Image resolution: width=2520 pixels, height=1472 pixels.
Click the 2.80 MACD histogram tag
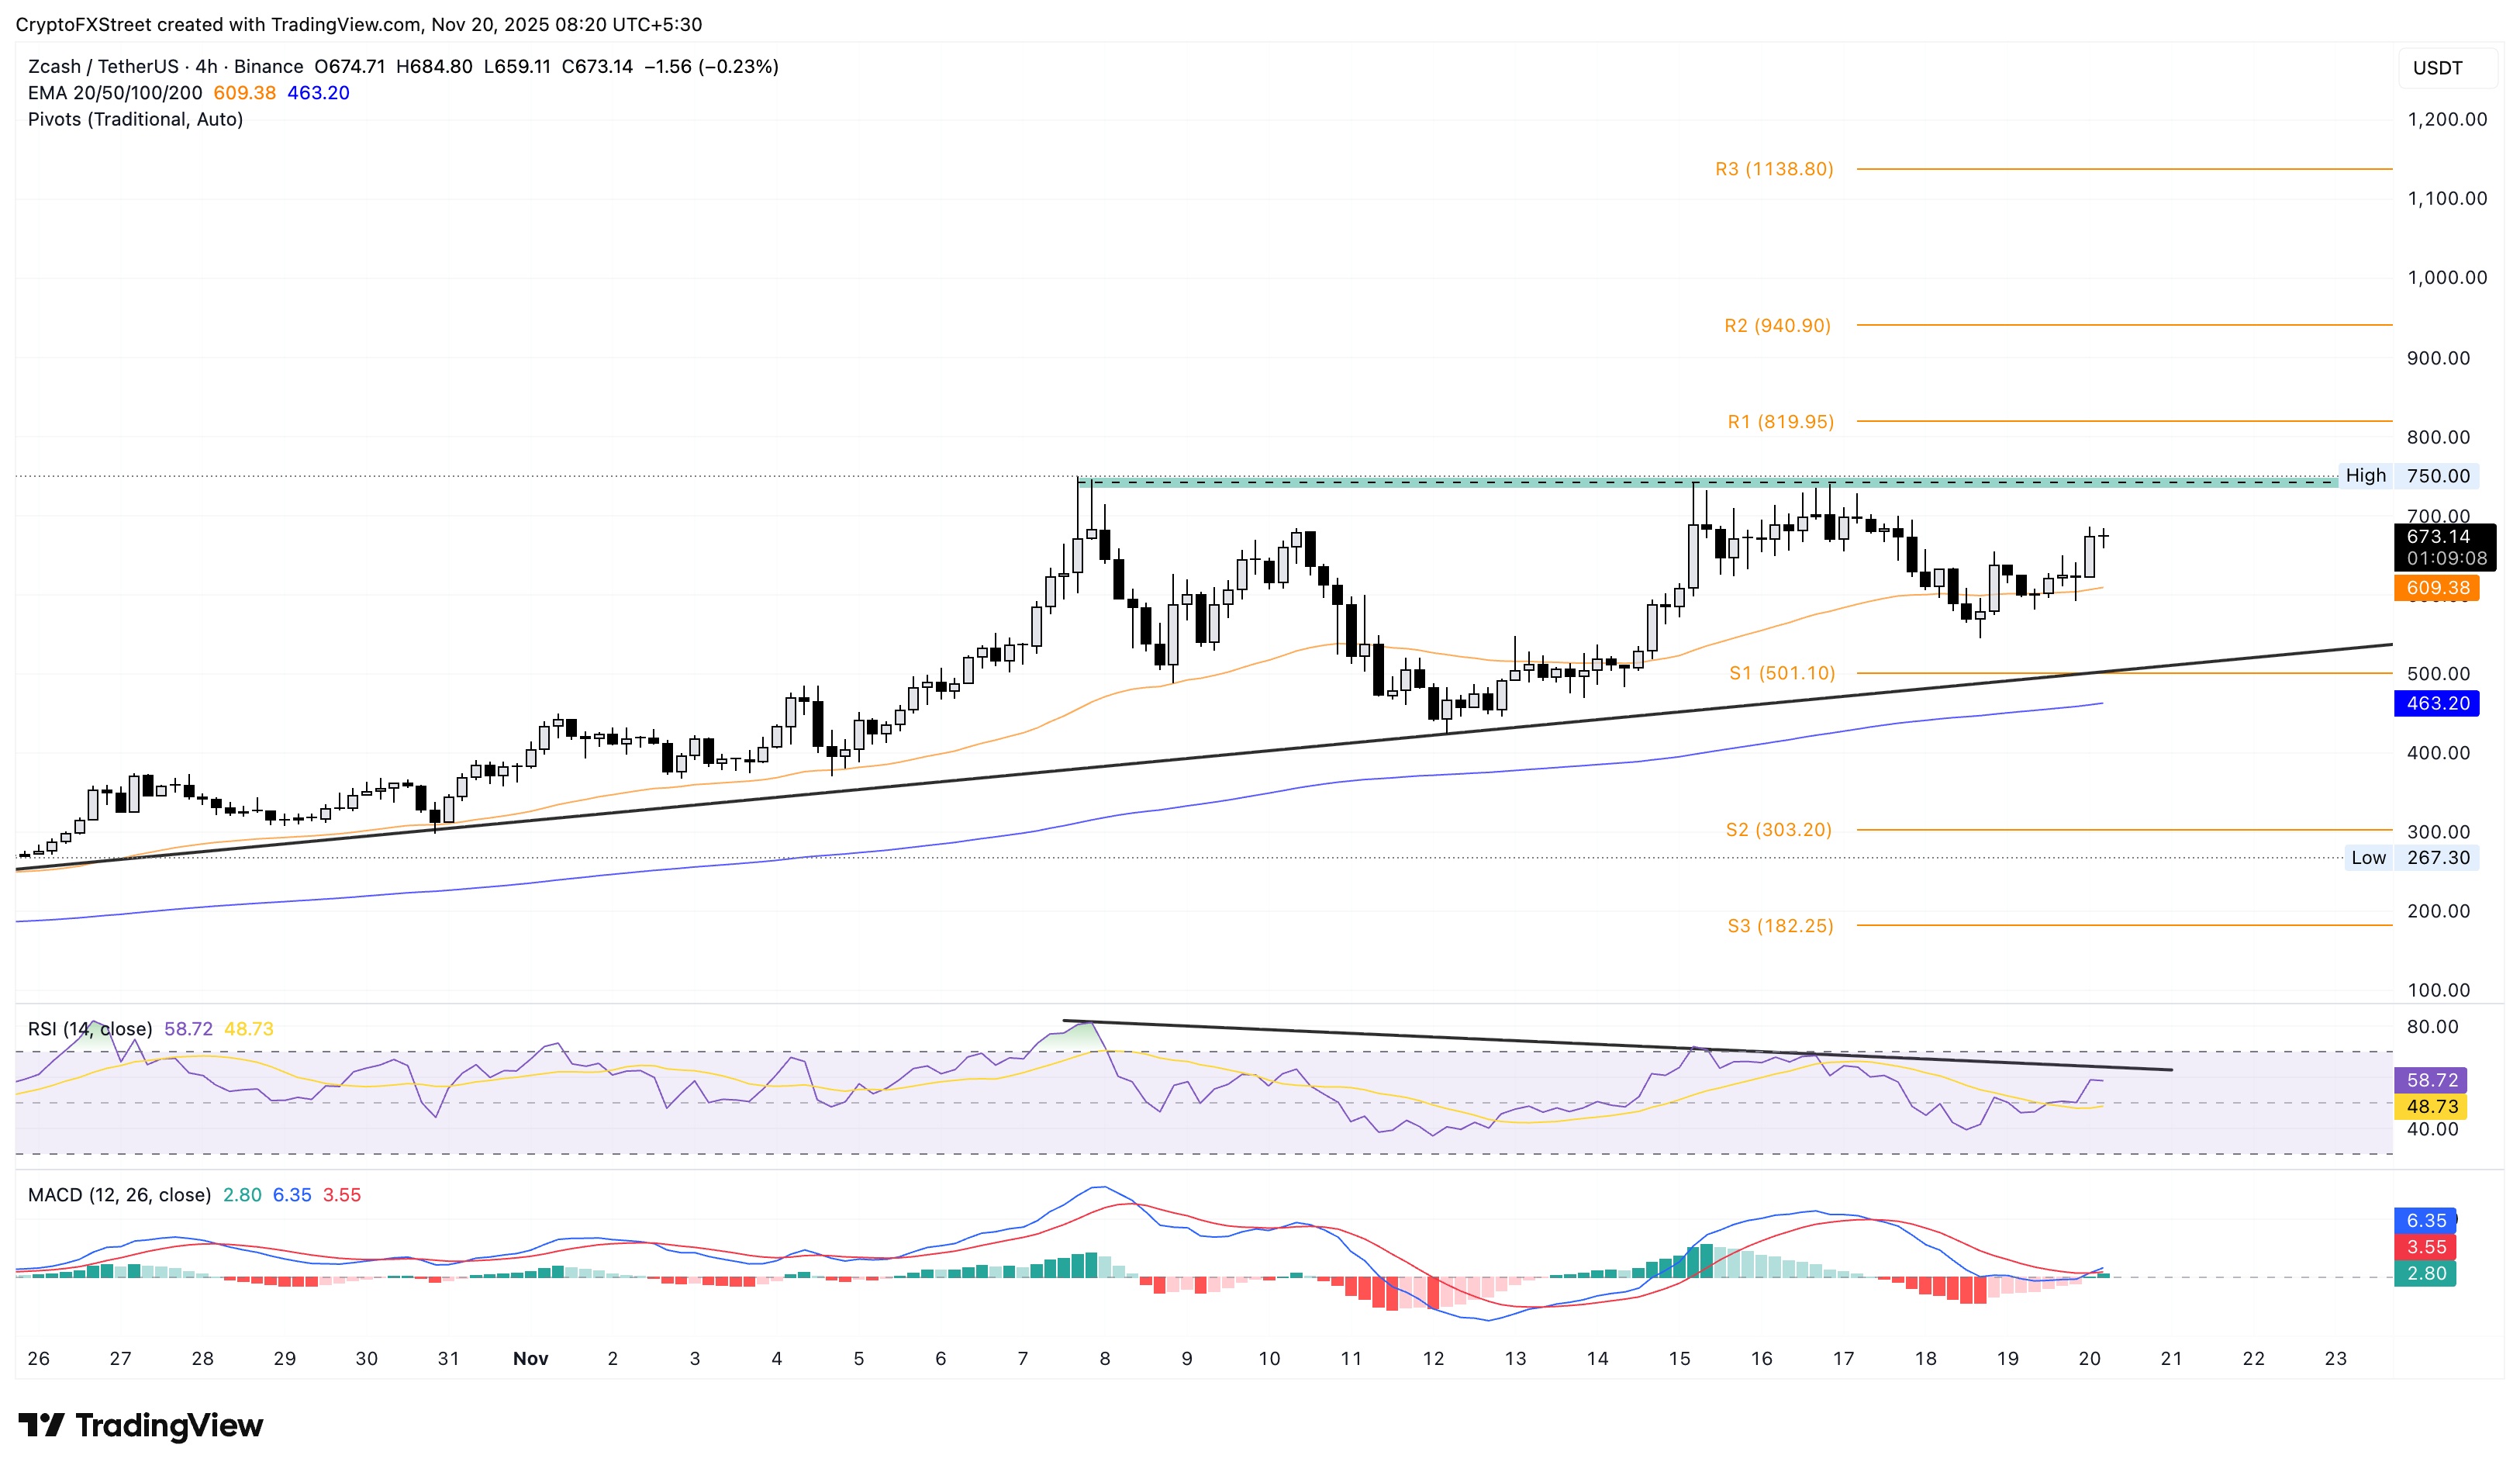point(2425,1273)
